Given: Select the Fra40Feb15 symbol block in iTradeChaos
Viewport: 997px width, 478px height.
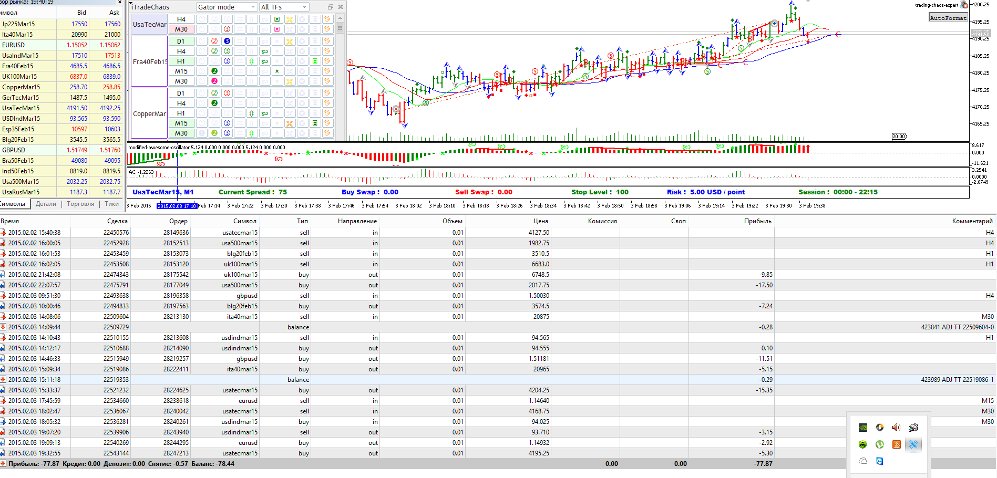Looking at the screenshot, I should click(x=149, y=61).
